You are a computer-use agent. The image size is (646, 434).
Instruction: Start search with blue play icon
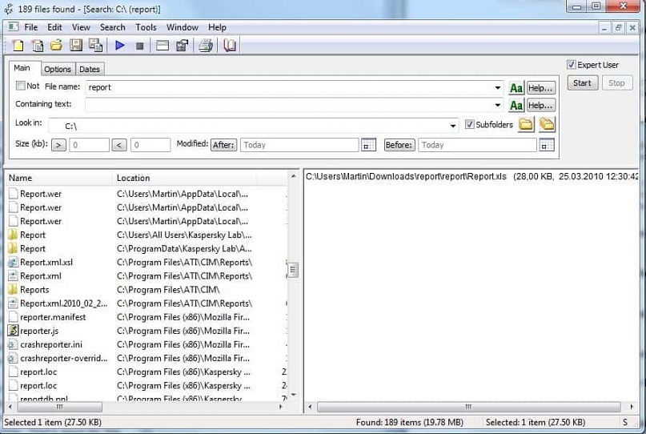point(120,46)
